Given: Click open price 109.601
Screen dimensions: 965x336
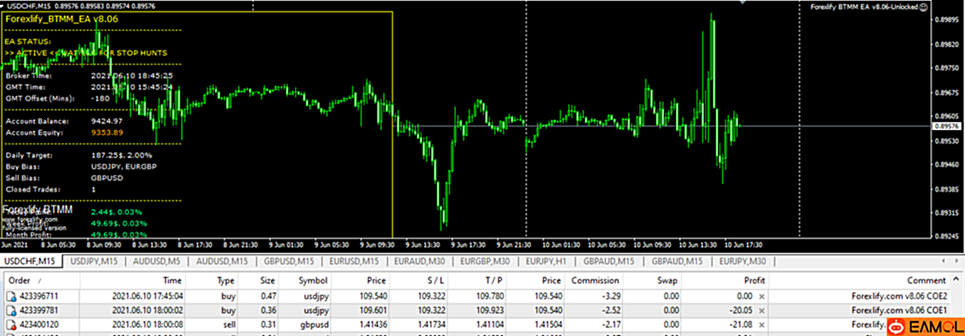Looking at the screenshot, I should pyautogui.click(x=372, y=310).
